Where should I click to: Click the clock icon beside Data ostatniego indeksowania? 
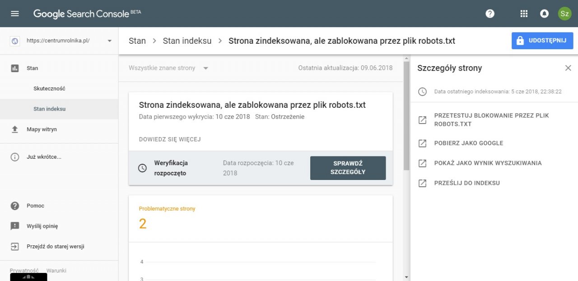point(422,92)
